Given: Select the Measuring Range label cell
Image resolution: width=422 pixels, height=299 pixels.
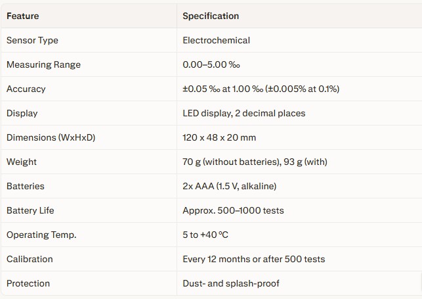Looking at the screenshot, I should 43,64.
